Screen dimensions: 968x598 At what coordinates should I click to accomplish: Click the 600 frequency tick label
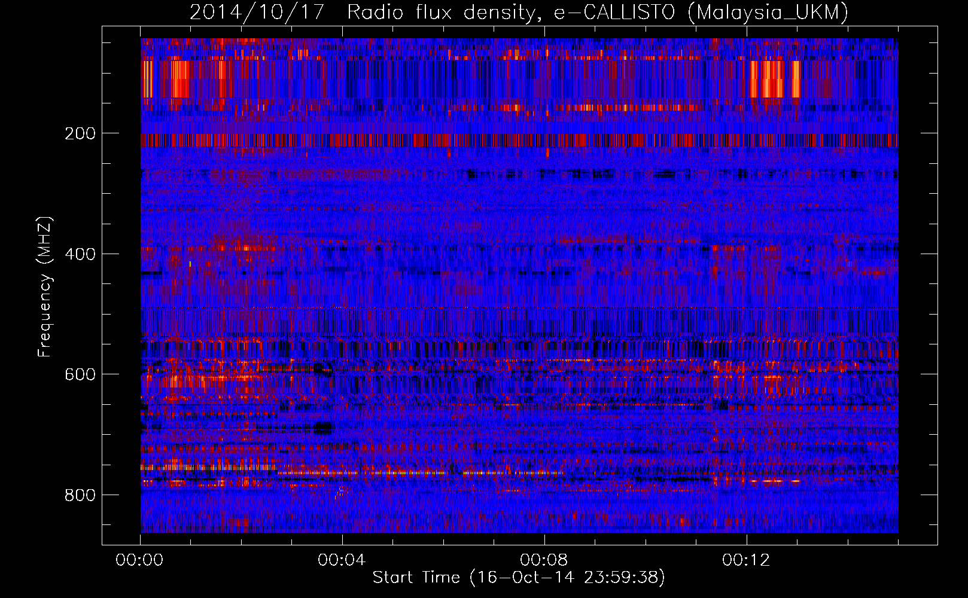click(x=80, y=374)
